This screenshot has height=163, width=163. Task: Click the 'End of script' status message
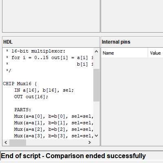click(73, 156)
